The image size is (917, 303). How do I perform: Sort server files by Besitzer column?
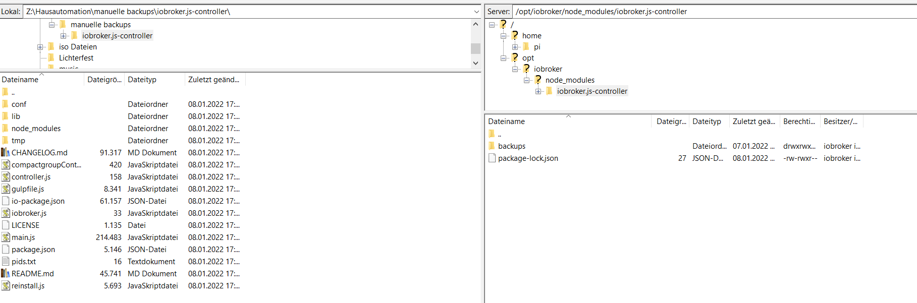point(842,121)
